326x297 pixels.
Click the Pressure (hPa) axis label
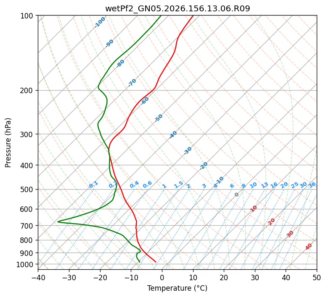[x=8, y=143]
